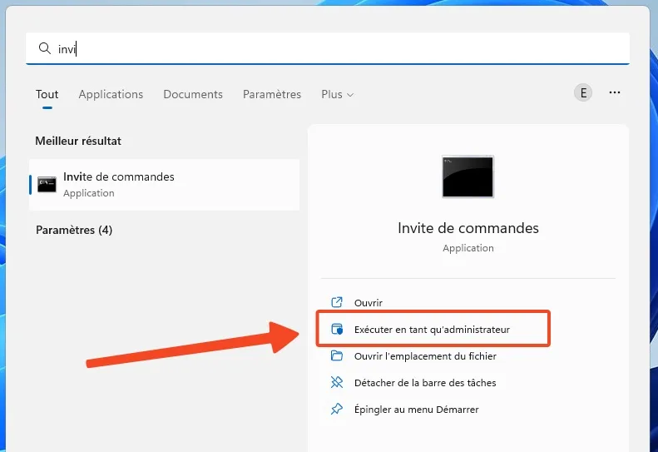This screenshot has width=658, height=452.
Task: Select the Paramètres filter tab
Action: point(272,94)
